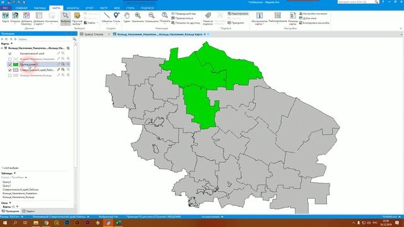This screenshot has height=227, width=404.
Task: Toggle selectable icon on Группа слоев 1 row
Action: (x=63, y=64)
